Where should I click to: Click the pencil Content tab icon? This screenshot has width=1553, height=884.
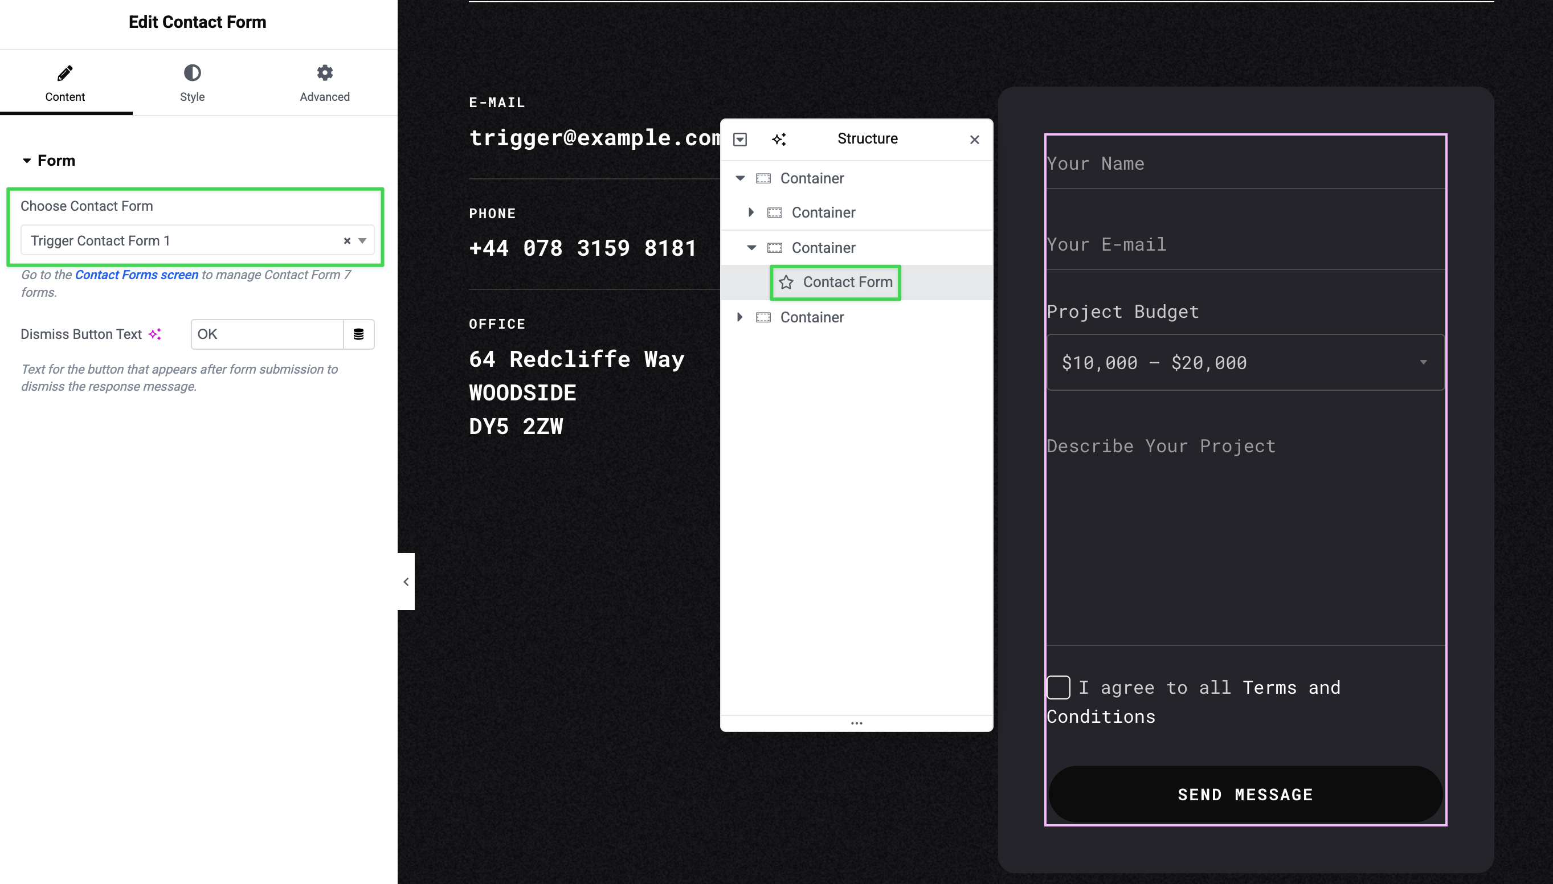pos(65,73)
